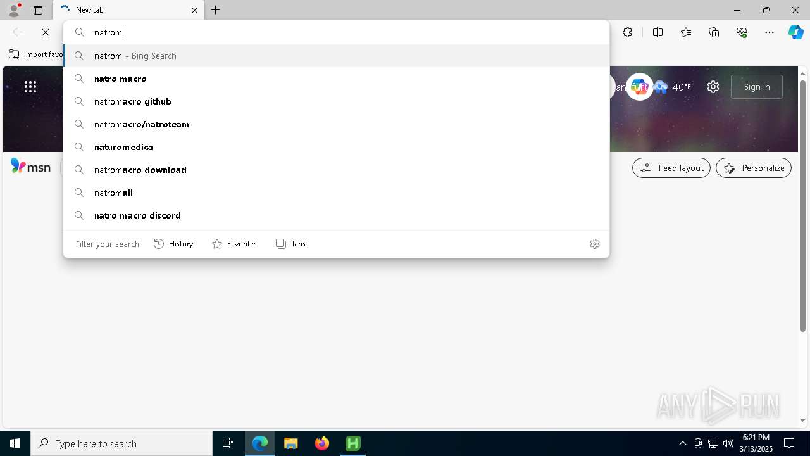Filter search by Tabs
This screenshot has width=810, height=456.
point(290,244)
